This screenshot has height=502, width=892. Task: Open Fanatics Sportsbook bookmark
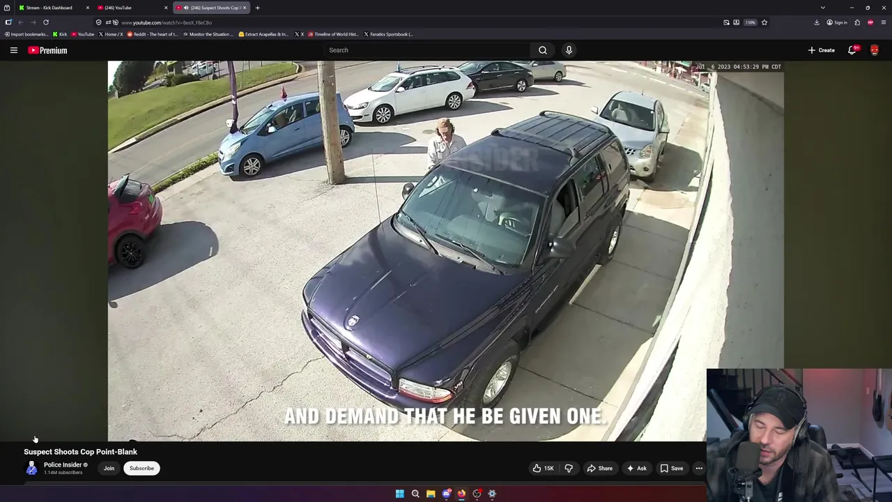[x=388, y=34]
